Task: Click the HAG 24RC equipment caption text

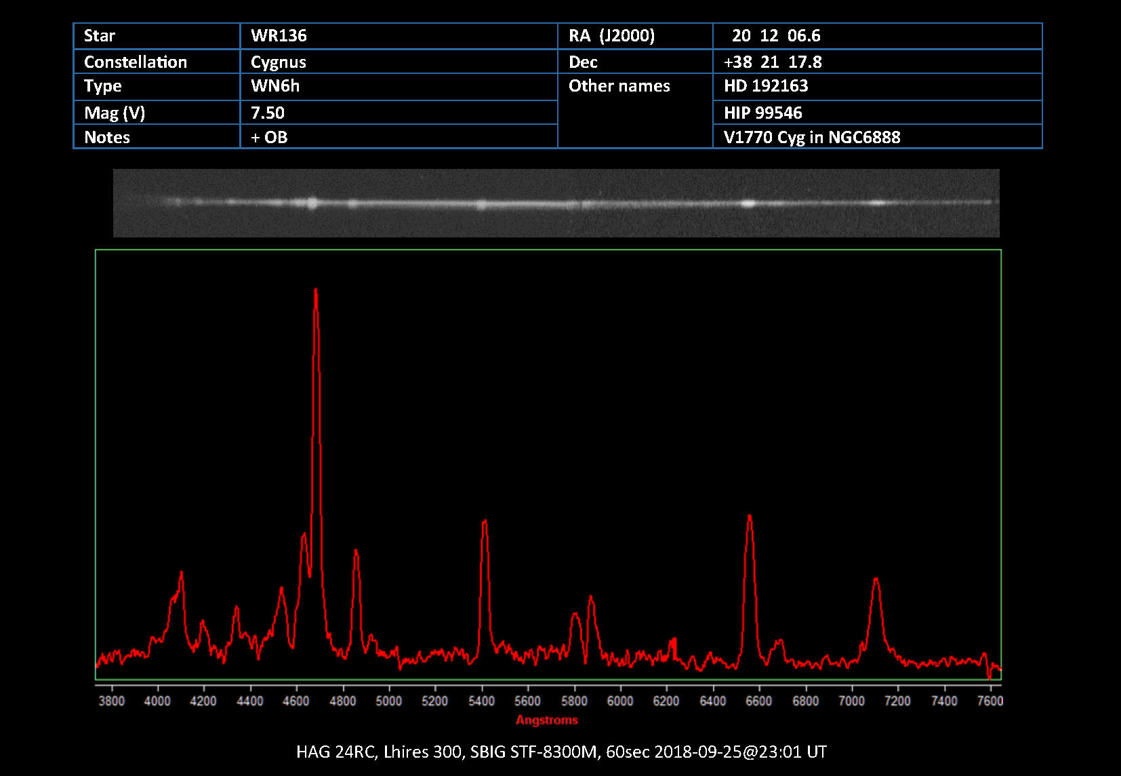Action: point(560,752)
